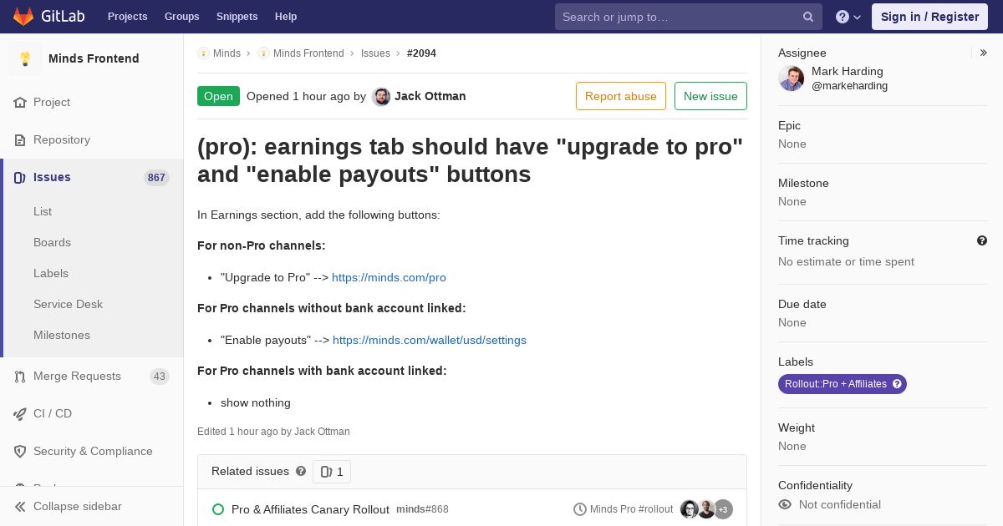Click Minds Frontend breadcrumb link

(x=308, y=53)
